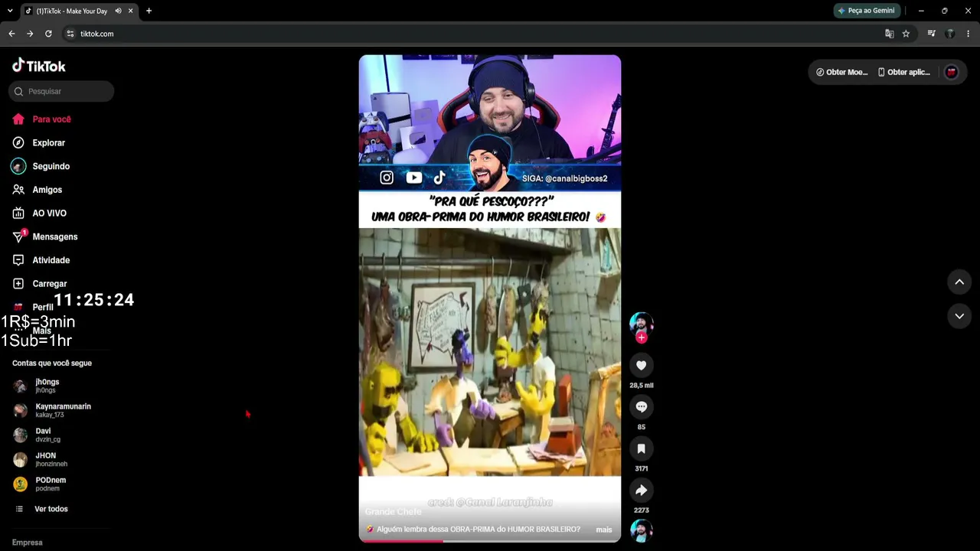Open Perfil in the sidebar
This screenshot has width=980, height=551.
(43, 308)
